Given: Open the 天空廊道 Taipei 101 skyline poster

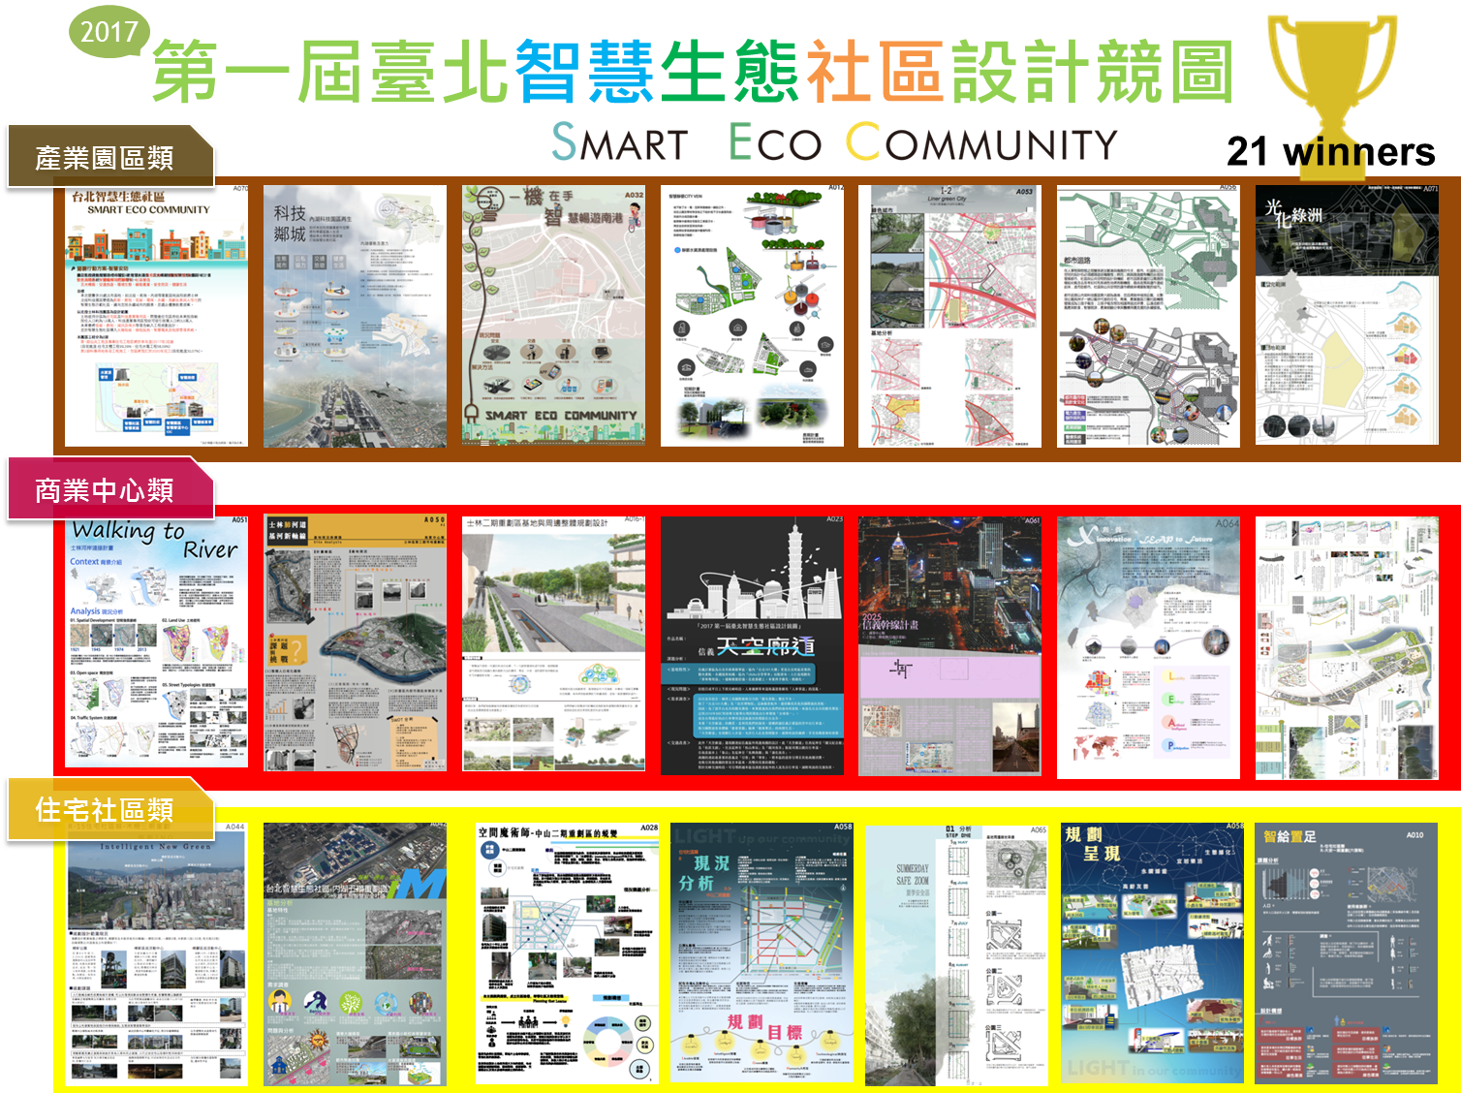Looking at the screenshot, I should click(752, 645).
